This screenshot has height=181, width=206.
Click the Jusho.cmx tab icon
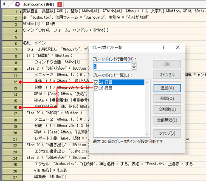point(17,4)
